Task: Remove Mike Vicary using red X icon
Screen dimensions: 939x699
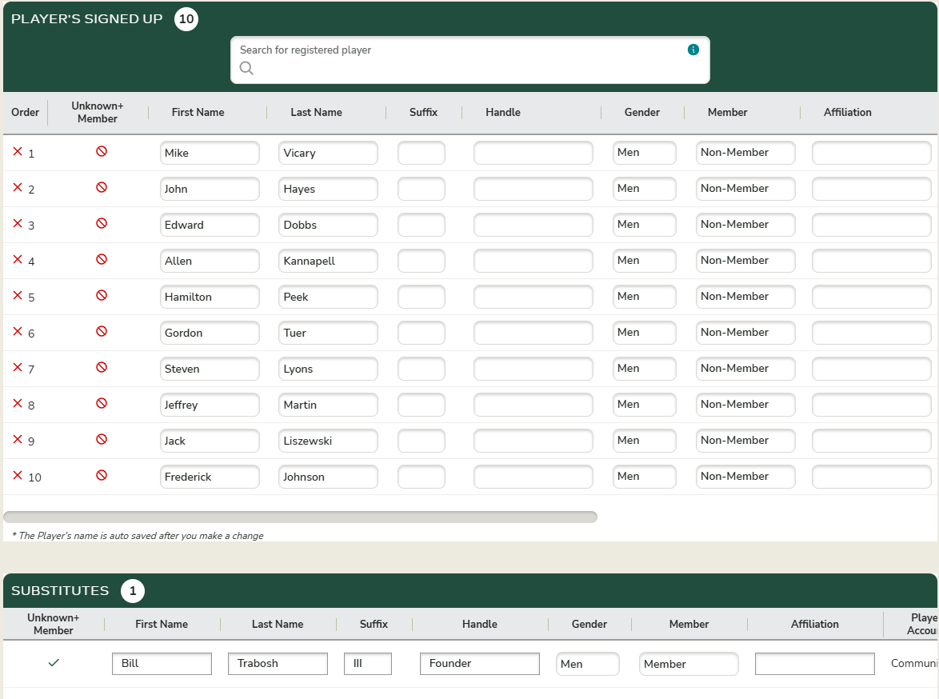Action: 18,152
